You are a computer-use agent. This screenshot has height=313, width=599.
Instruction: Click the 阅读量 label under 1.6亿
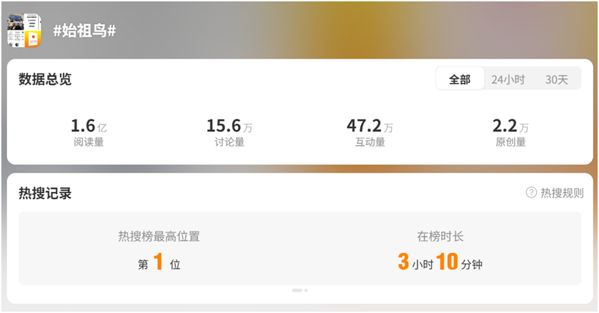(88, 142)
